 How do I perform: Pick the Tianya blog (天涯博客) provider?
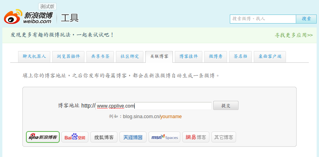133,137
